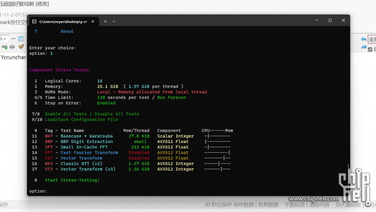Click 'Disabled' status in VST row
Screen dimensions: 376x212
(139, 158)
